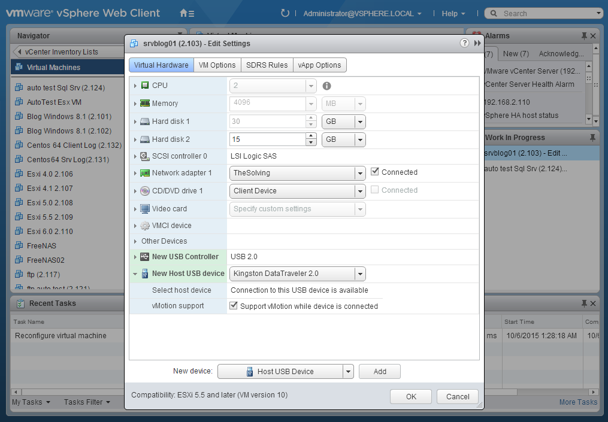Image resolution: width=608 pixels, height=422 pixels.
Task: Close the Alarms panel
Action: (593, 36)
